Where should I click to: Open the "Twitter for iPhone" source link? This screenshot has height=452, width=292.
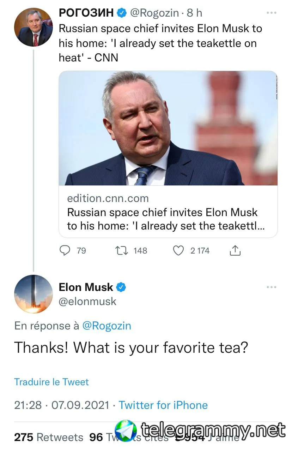163,405
